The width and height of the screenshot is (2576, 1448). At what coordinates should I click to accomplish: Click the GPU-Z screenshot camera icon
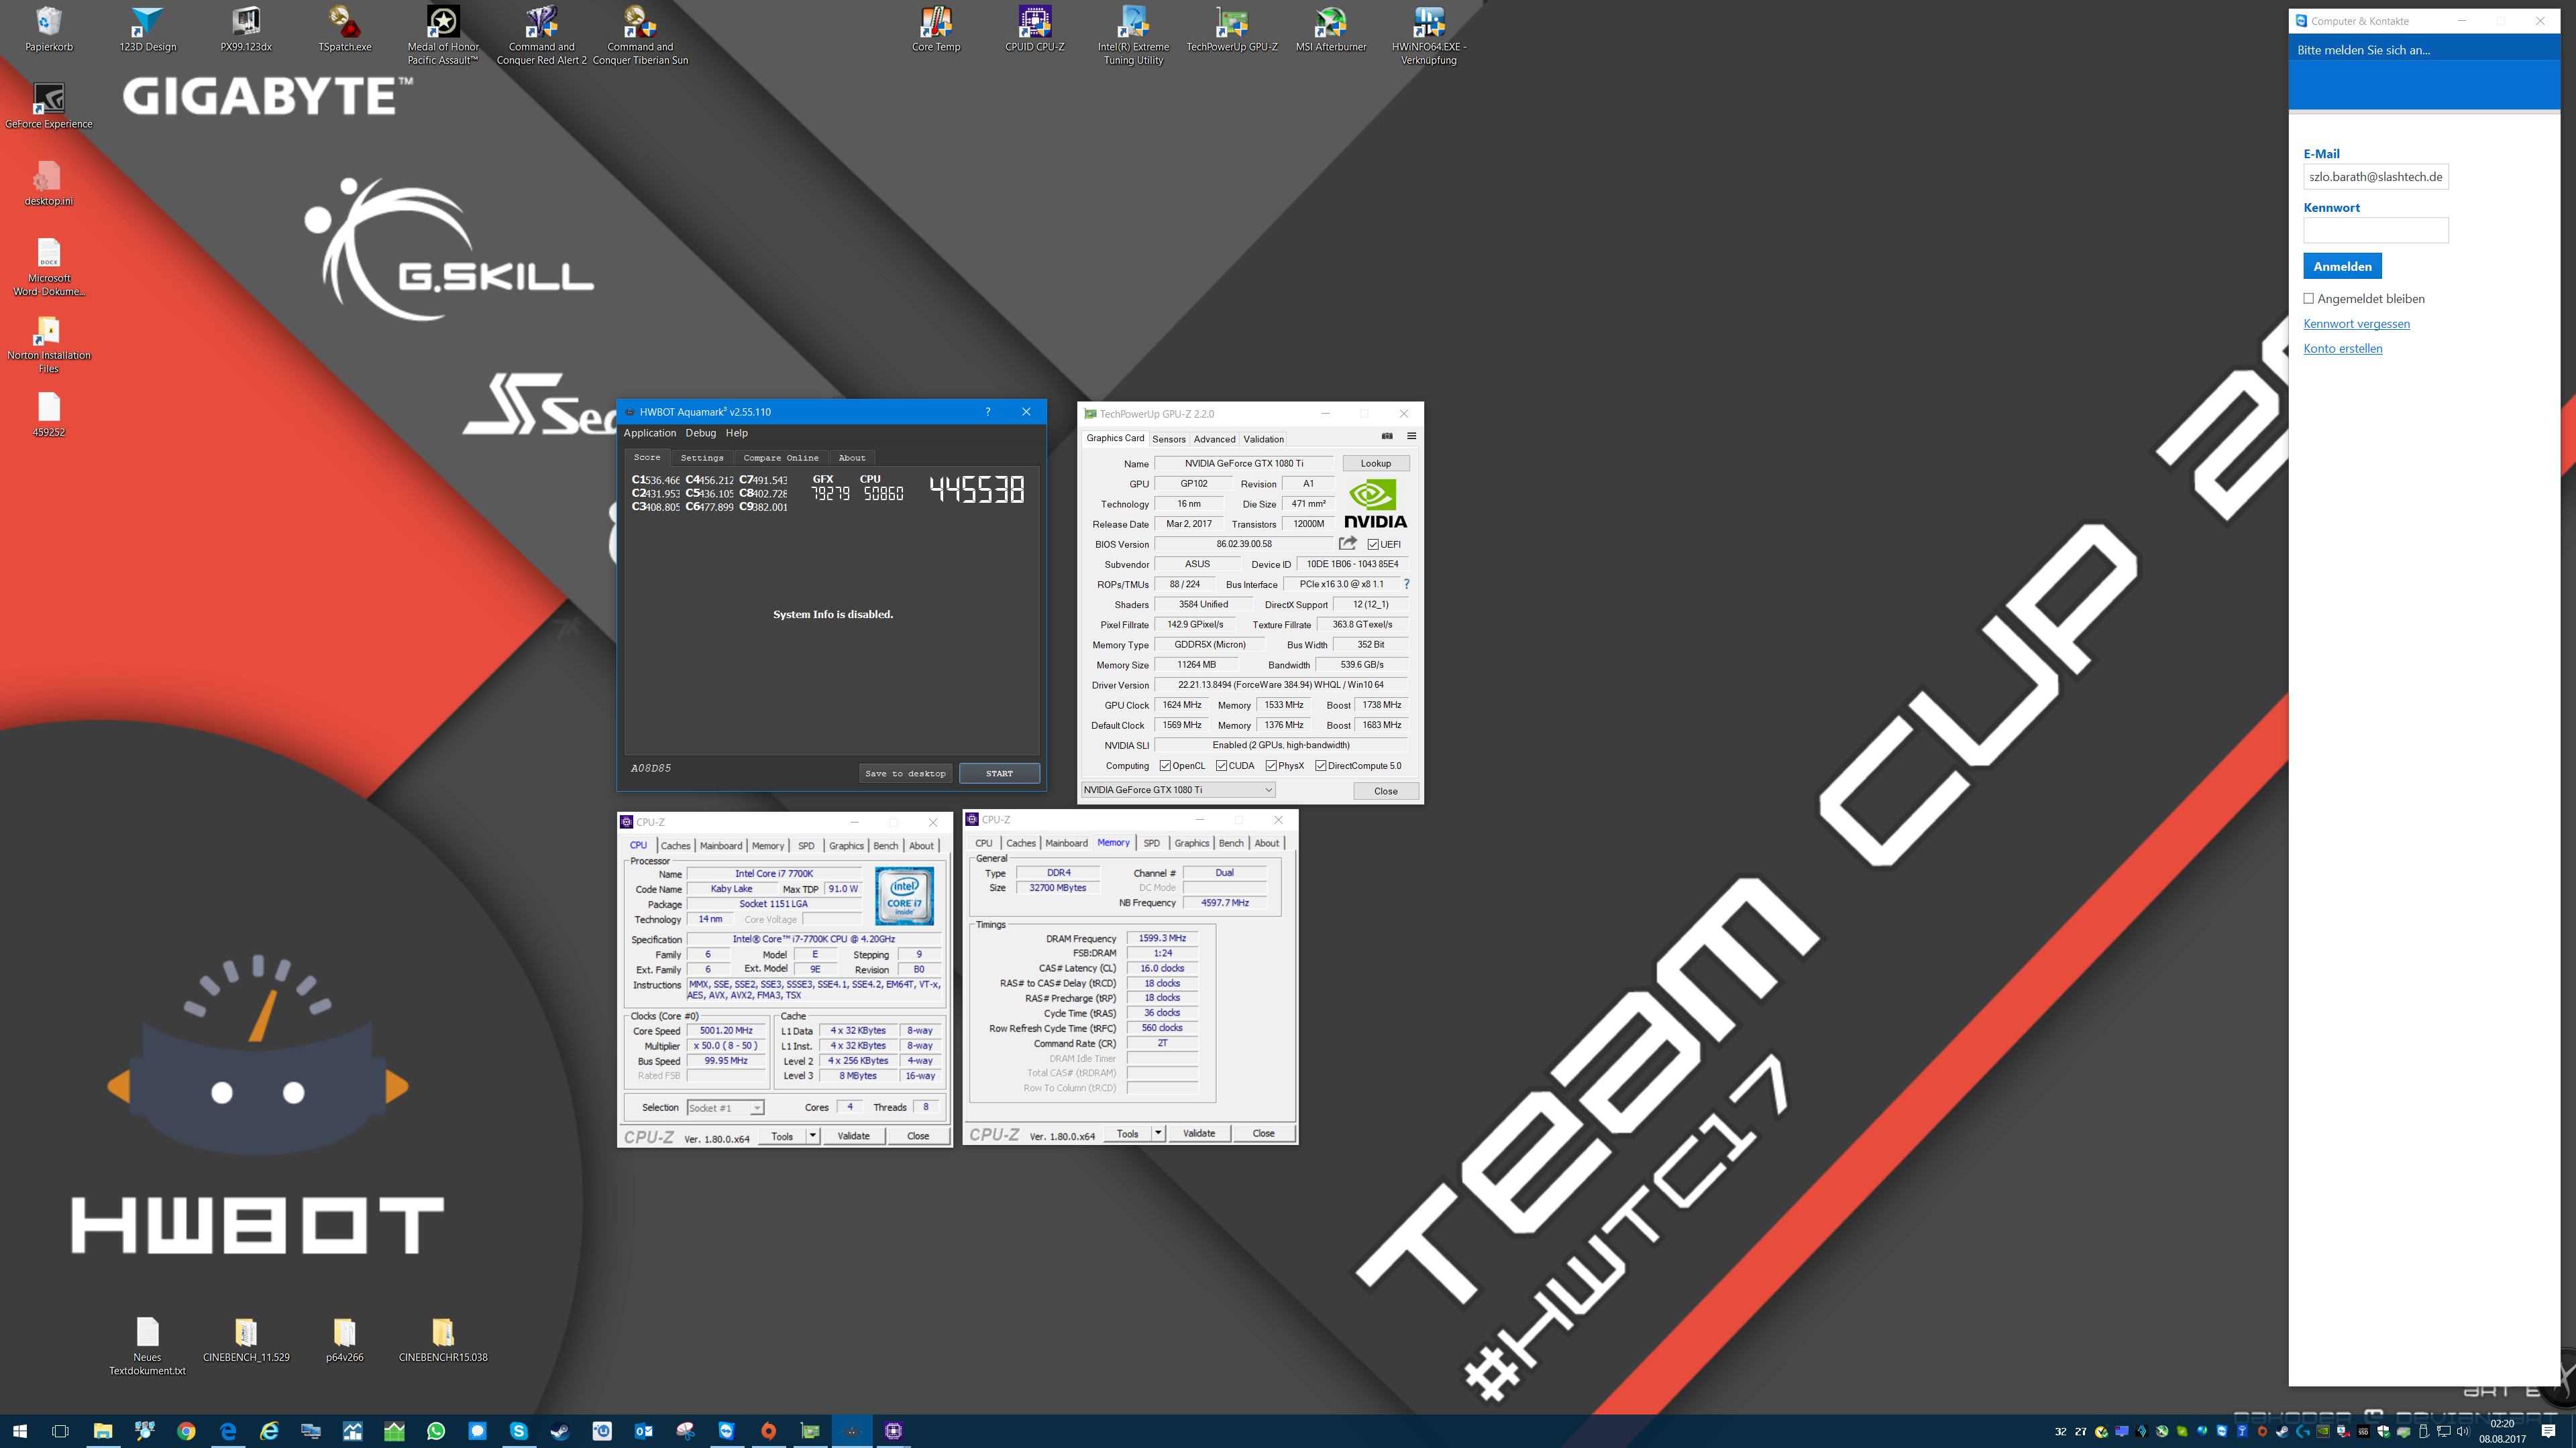point(1387,436)
